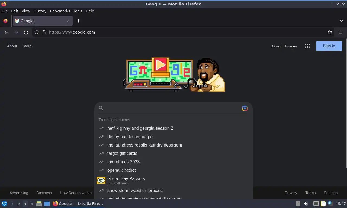This screenshot has height=208, width=347.
Task: Expand the list all tabs chevron
Action: point(342,21)
